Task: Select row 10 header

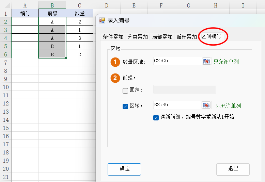Action: coord(5,87)
